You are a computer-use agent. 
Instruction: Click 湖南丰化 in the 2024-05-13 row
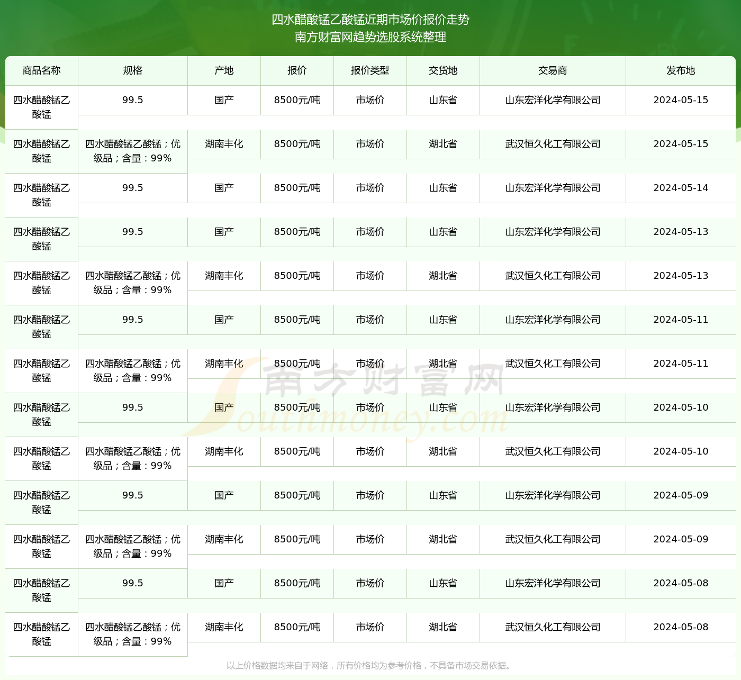coord(224,276)
